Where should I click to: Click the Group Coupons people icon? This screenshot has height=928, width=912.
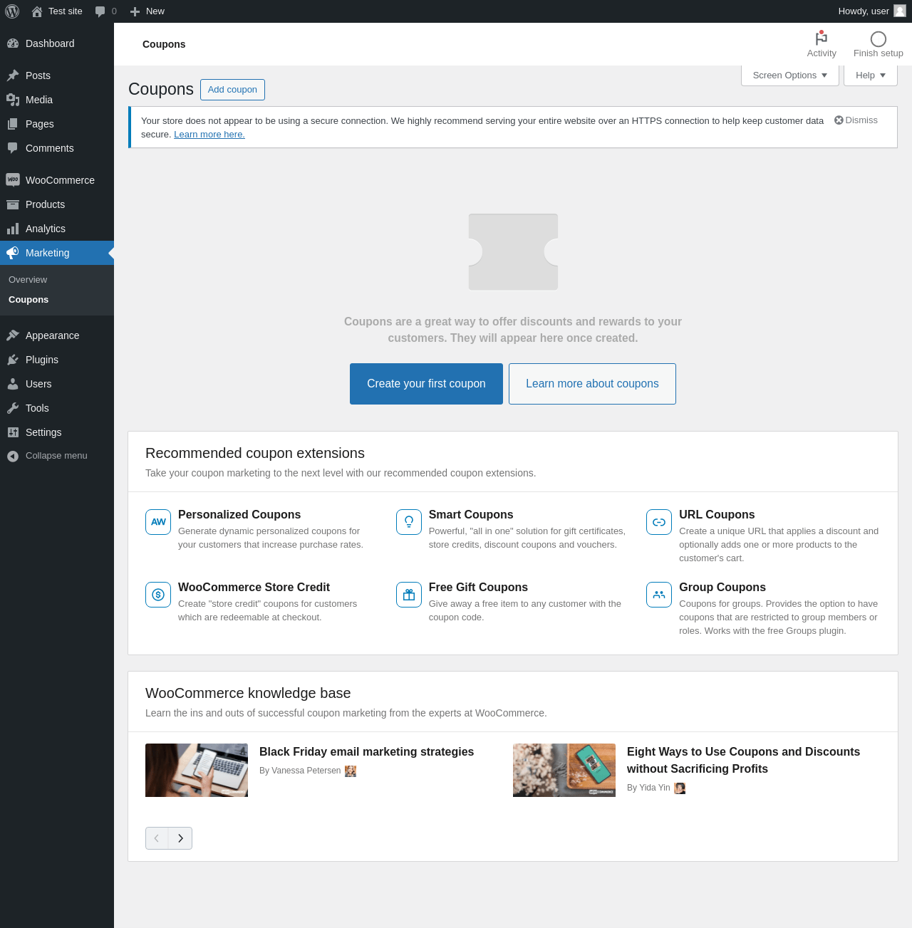pyautogui.click(x=659, y=595)
